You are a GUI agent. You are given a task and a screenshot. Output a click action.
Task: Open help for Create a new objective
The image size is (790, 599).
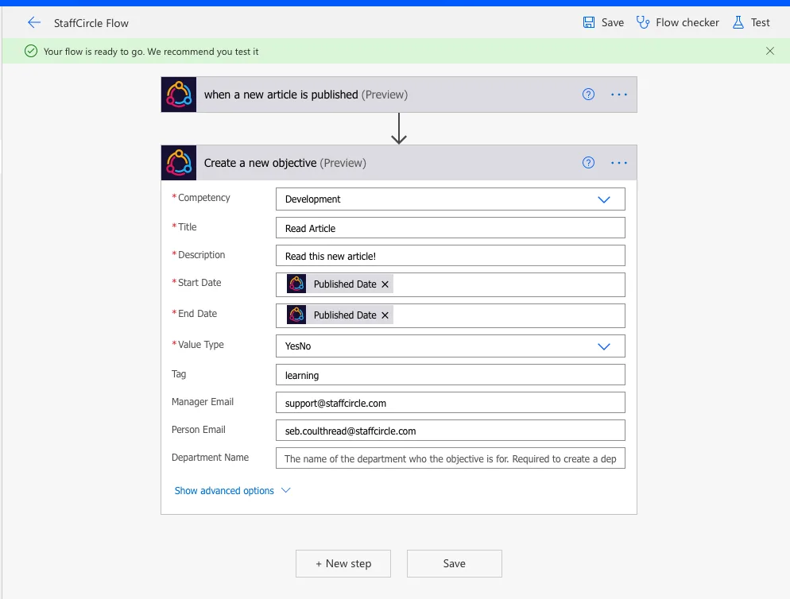coord(588,163)
